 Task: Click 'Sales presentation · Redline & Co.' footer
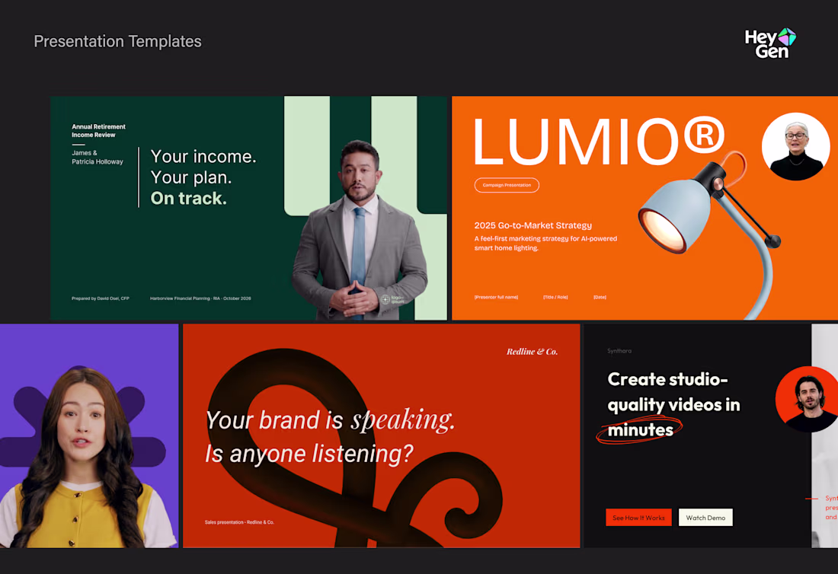tap(239, 522)
